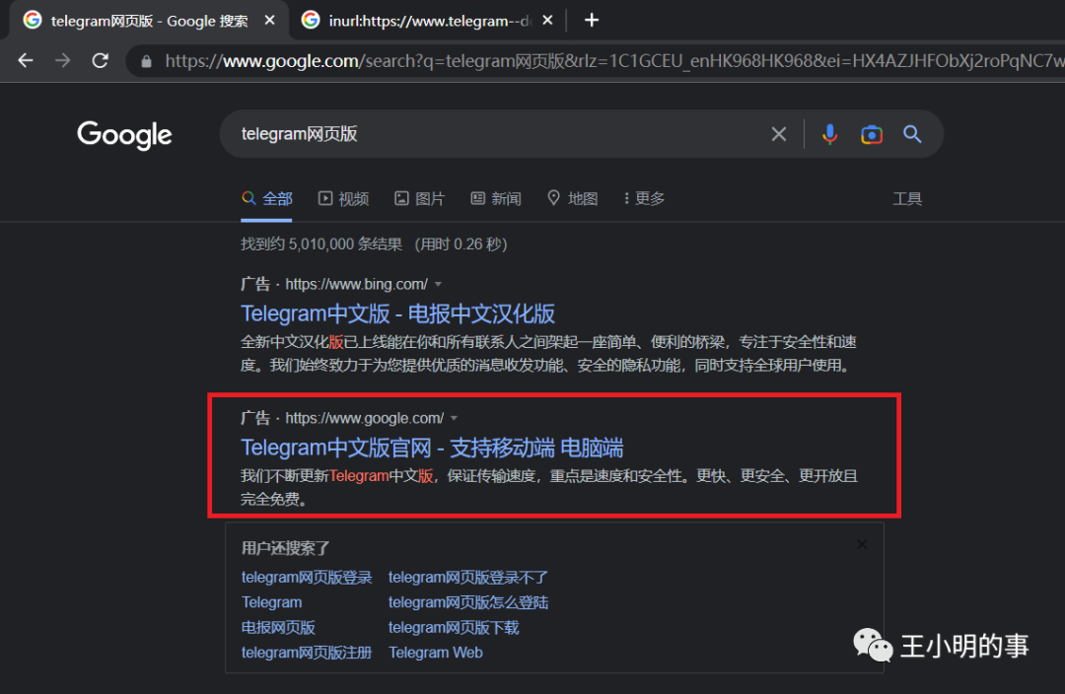Viewport: 1065px width, 694px height.
Task: Open image search with the camera icon
Action: pyautogui.click(x=872, y=134)
